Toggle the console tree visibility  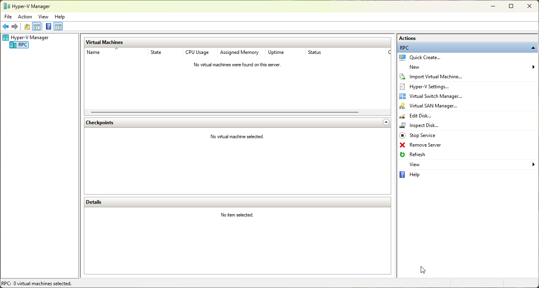(37, 26)
